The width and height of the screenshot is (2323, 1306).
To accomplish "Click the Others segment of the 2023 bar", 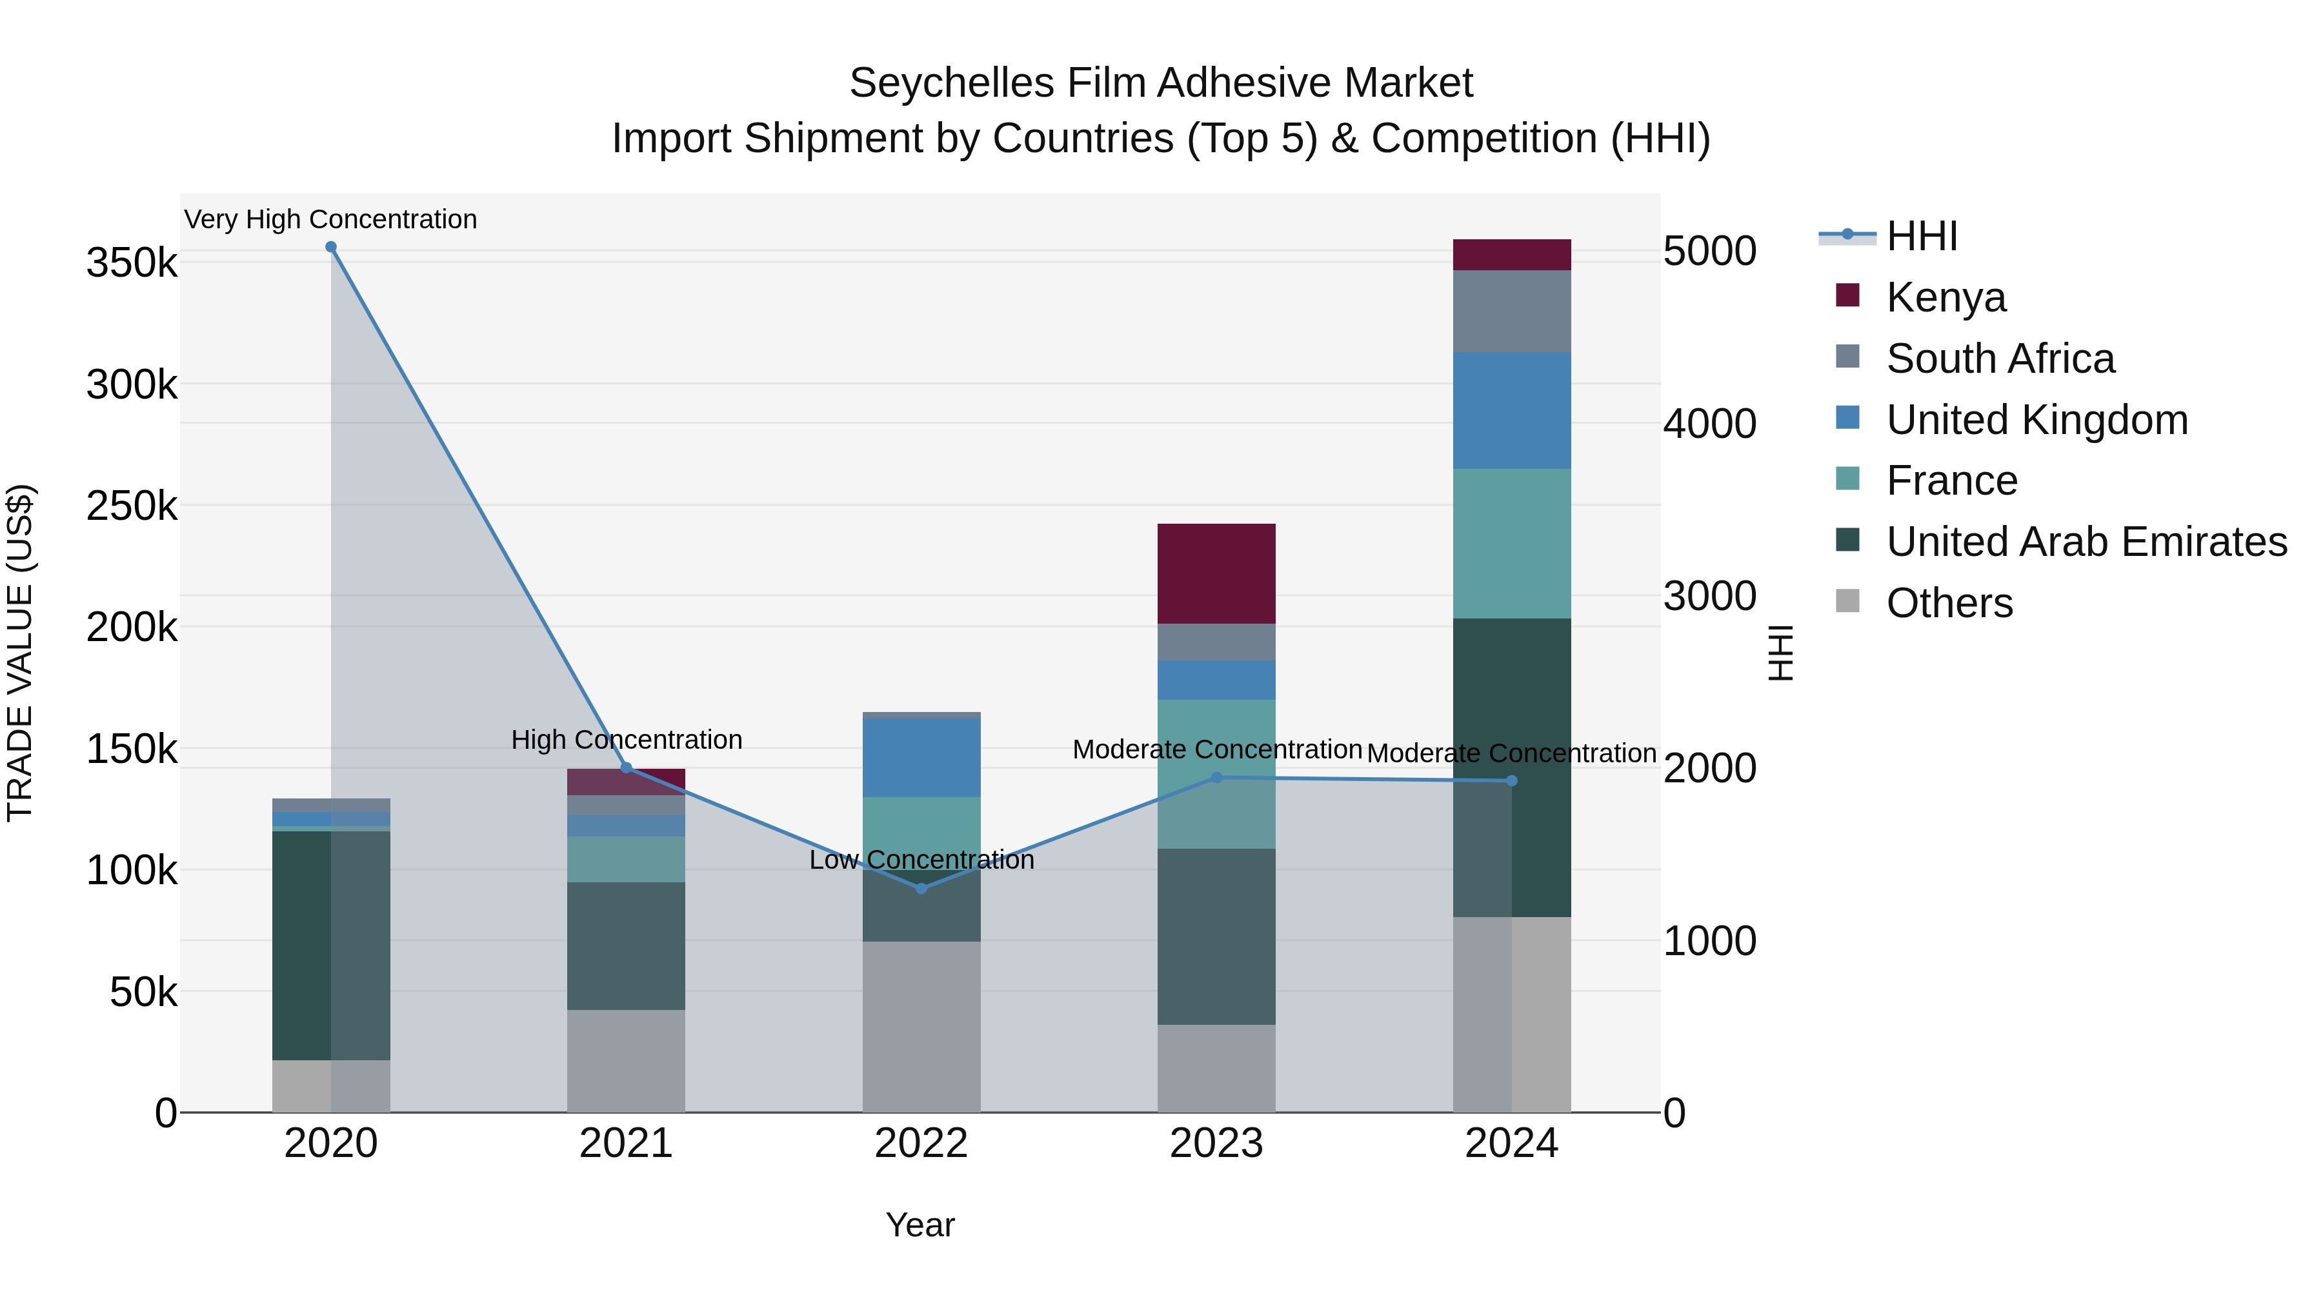I will [1216, 1069].
